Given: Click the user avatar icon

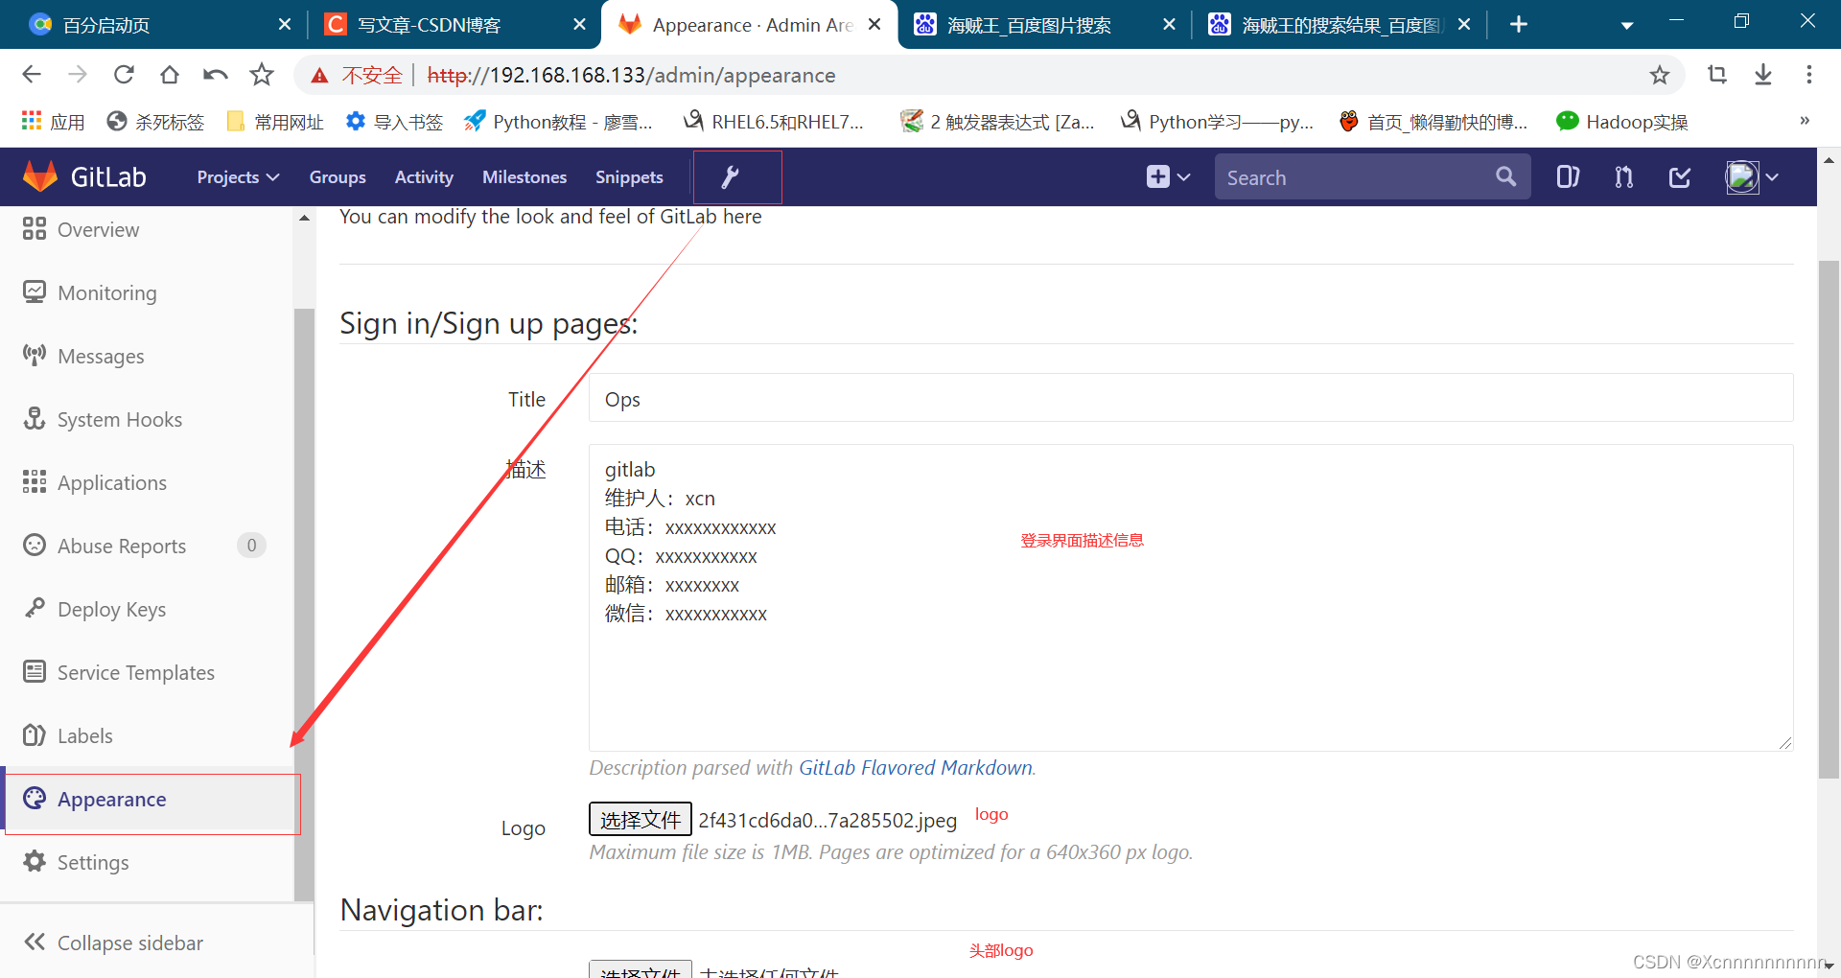Looking at the screenshot, I should [x=1742, y=177].
